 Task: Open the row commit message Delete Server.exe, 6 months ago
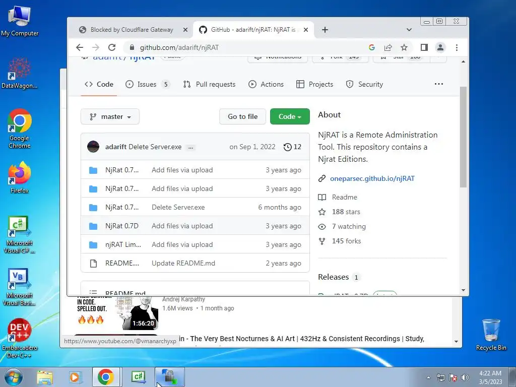click(x=178, y=207)
